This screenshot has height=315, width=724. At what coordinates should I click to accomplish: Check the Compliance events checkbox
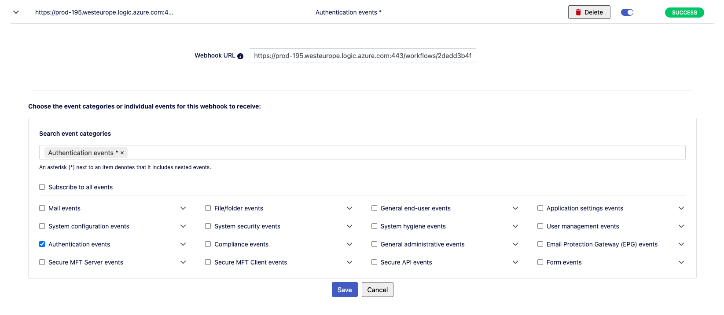(208, 244)
